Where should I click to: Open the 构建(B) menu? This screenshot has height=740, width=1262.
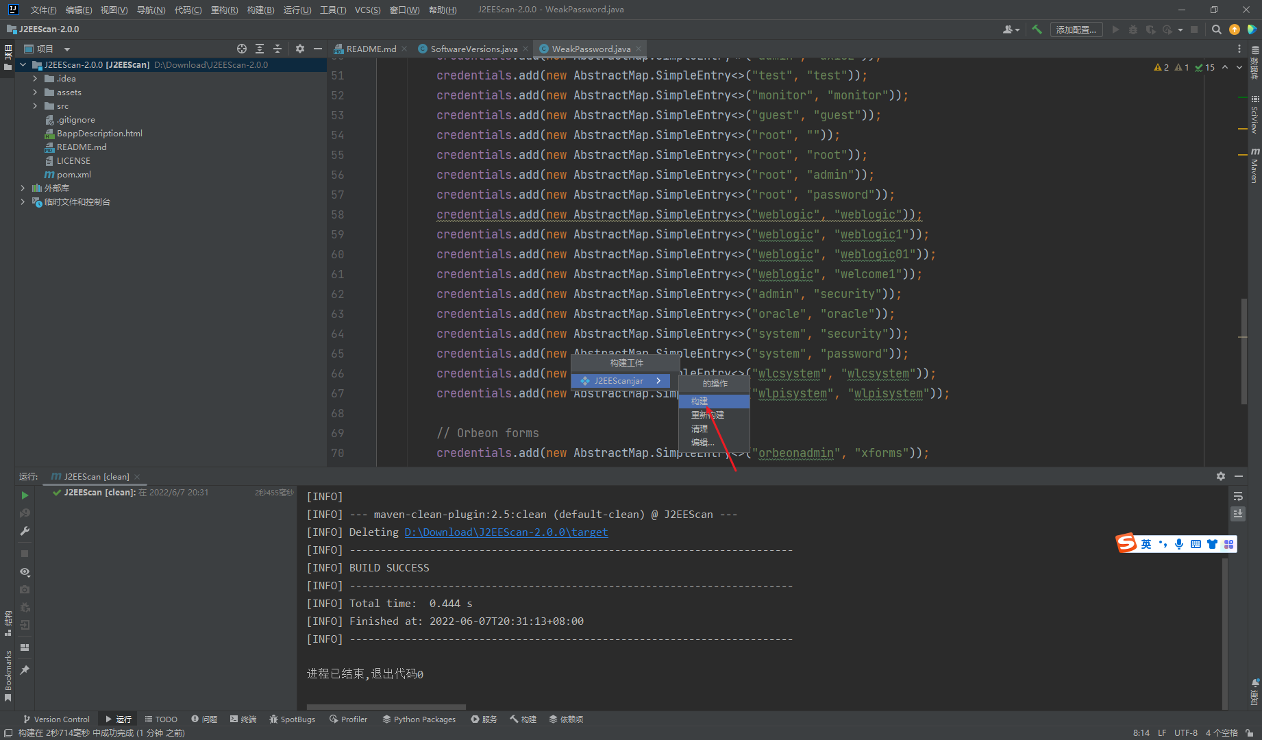pyautogui.click(x=260, y=10)
